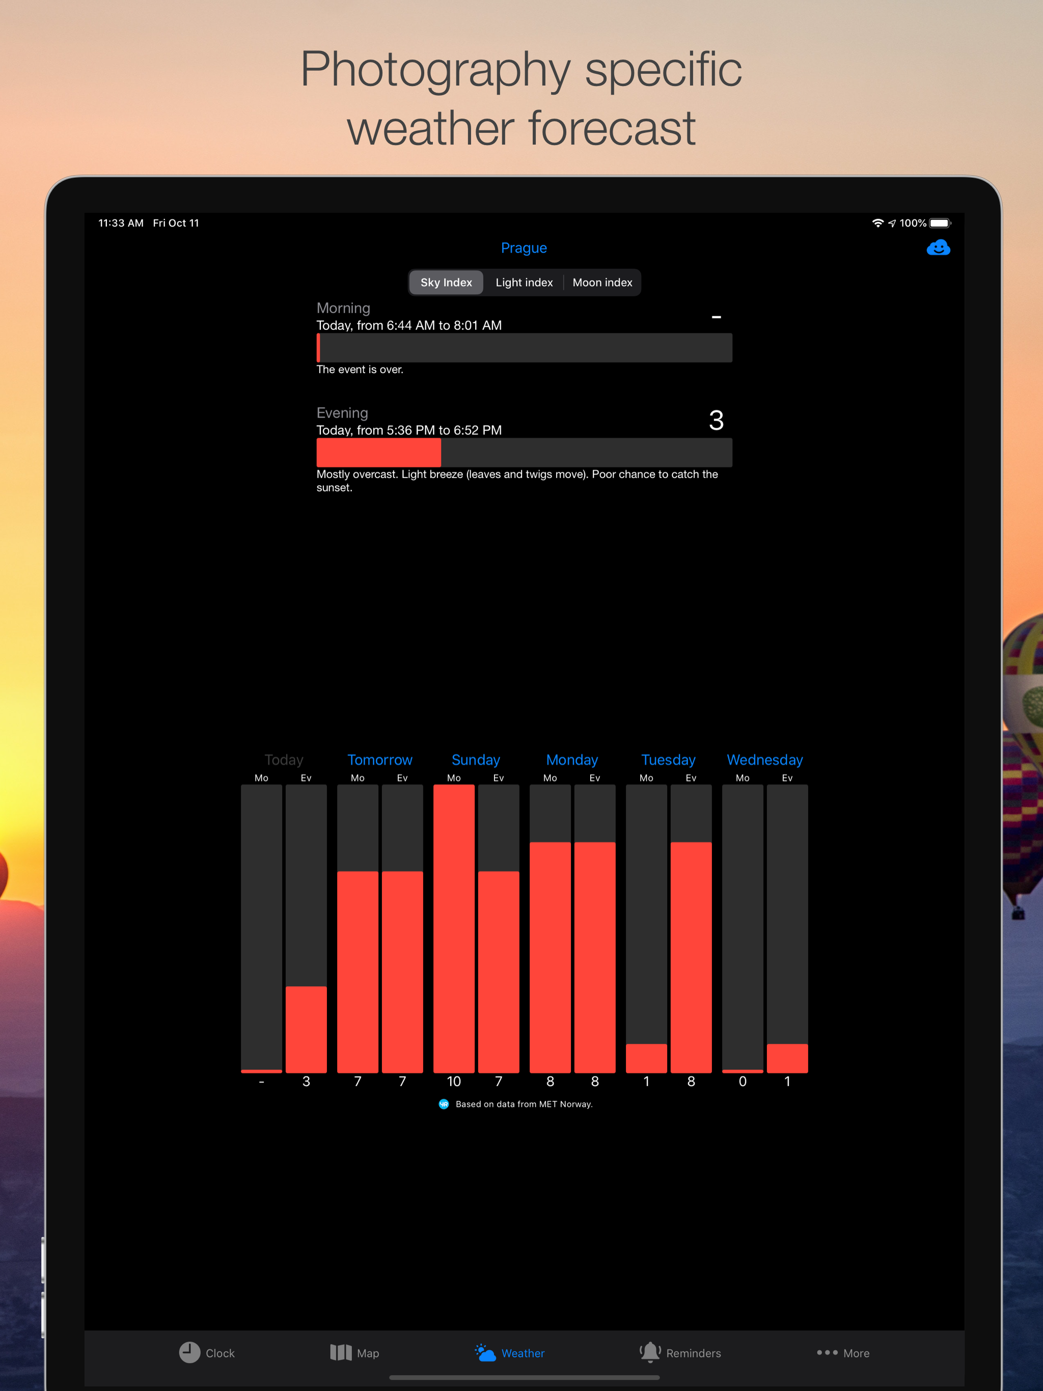Tap Wednesday's evening bar valued 1
Screen dimensions: 1043x1391
(787, 928)
